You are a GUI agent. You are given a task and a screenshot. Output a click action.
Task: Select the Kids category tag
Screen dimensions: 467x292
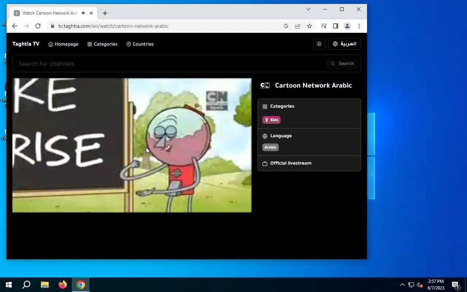[x=271, y=120]
